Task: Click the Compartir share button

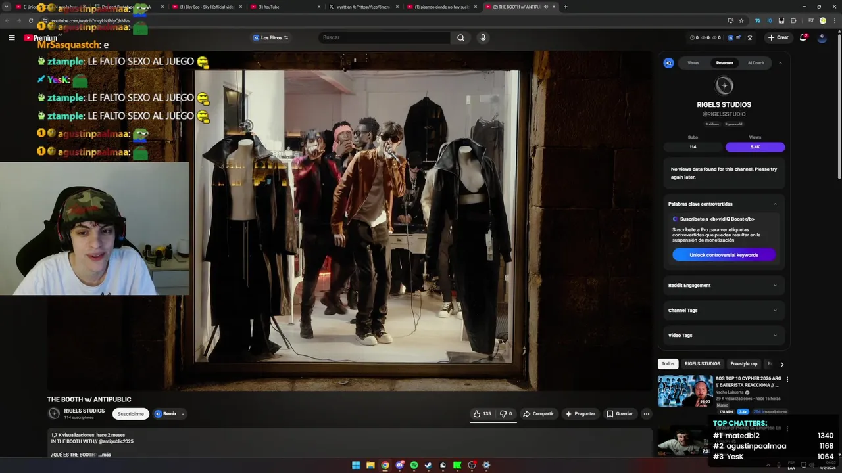Action: pyautogui.click(x=538, y=414)
